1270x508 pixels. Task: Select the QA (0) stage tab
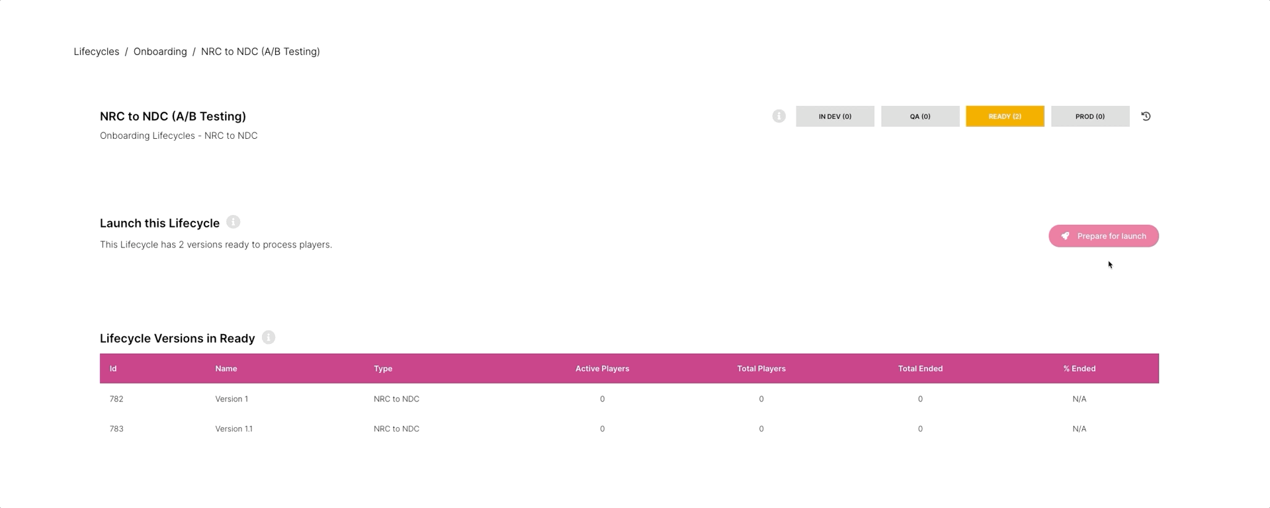tap(919, 116)
